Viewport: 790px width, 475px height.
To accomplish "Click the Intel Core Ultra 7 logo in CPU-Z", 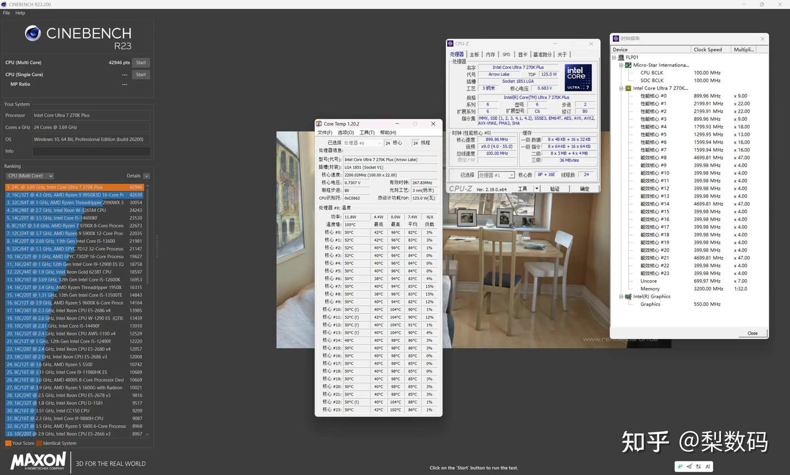I will tap(578, 77).
